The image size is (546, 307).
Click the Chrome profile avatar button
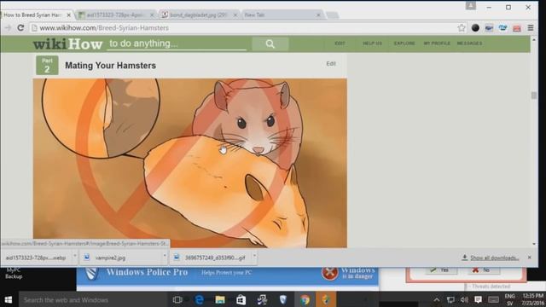point(471,6)
